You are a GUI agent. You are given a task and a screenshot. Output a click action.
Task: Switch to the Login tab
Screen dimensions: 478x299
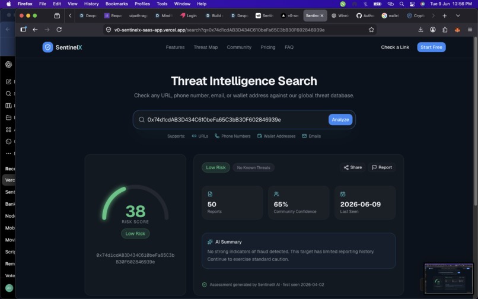tap(189, 15)
